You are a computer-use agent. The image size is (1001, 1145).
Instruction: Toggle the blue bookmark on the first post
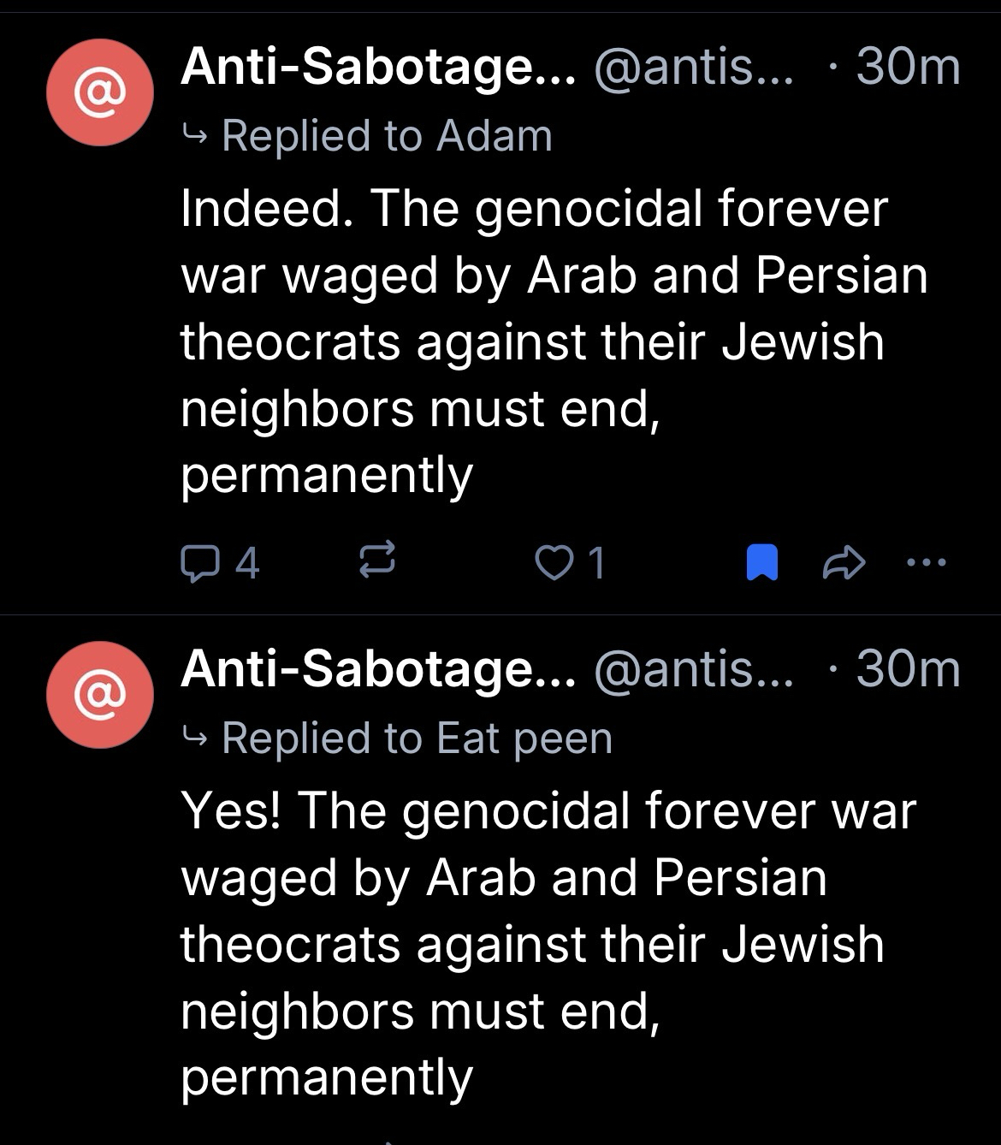click(762, 563)
